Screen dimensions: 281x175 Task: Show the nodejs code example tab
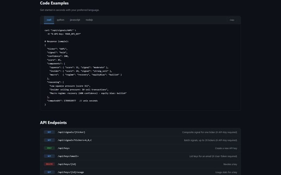pos(89,20)
